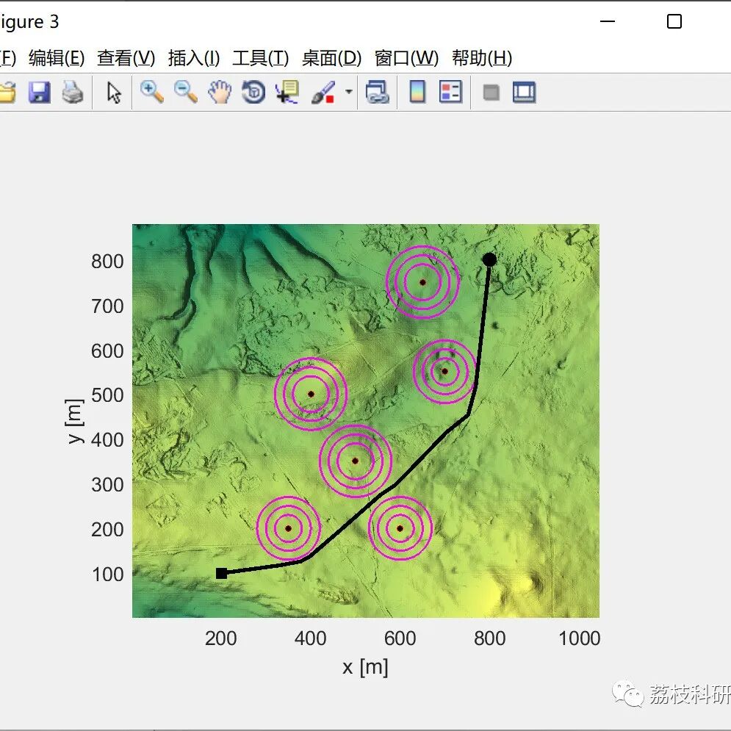
Task: Open the 帮助(H) menu
Action: click(x=482, y=58)
